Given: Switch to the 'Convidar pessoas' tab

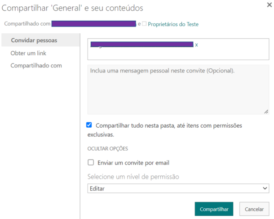Looking at the screenshot, I should click(34, 40).
